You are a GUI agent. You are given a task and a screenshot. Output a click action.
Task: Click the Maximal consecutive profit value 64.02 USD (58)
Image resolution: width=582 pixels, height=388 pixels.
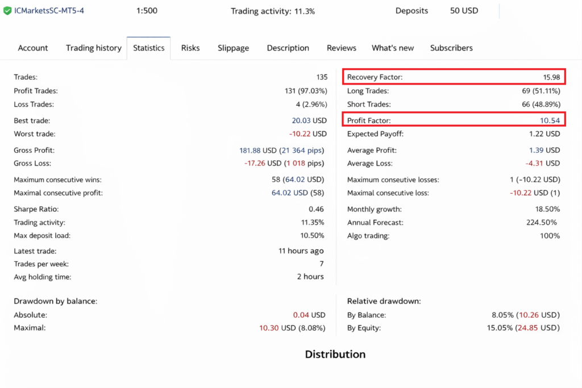pyautogui.click(x=298, y=193)
